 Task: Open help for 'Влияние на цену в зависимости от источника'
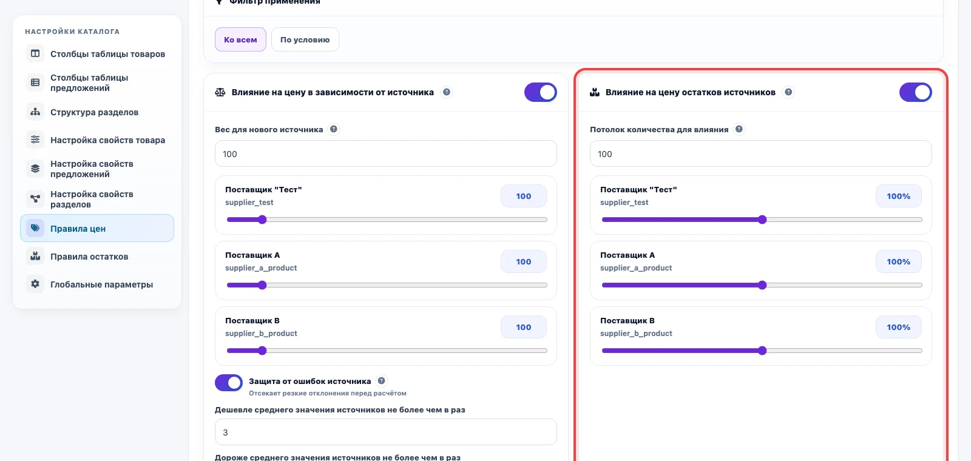[447, 92]
